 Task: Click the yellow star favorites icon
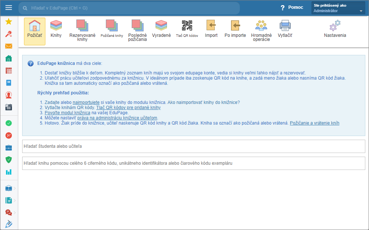coord(9,21)
